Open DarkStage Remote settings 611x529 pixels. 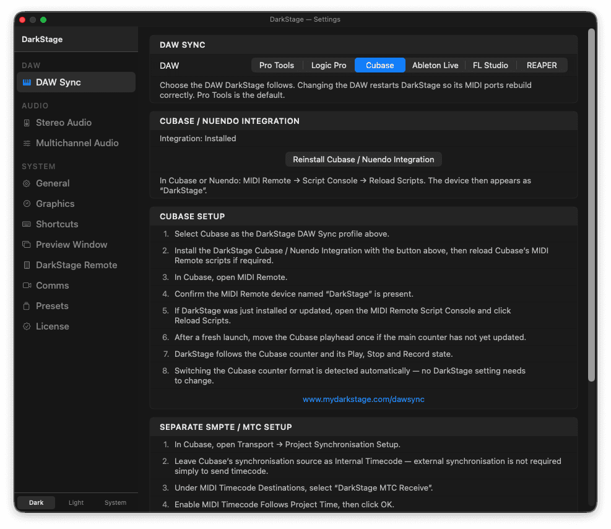pyautogui.click(x=76, y=265)
